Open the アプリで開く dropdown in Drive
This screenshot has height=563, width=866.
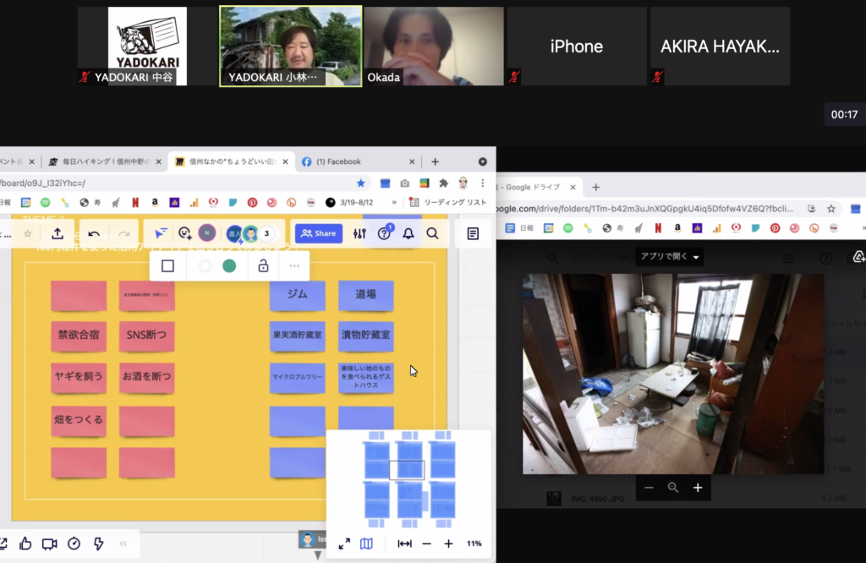670,257
